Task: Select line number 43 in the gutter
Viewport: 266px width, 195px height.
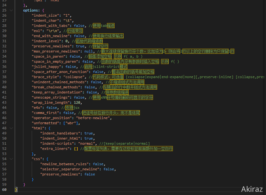Action: click(4, 102)
